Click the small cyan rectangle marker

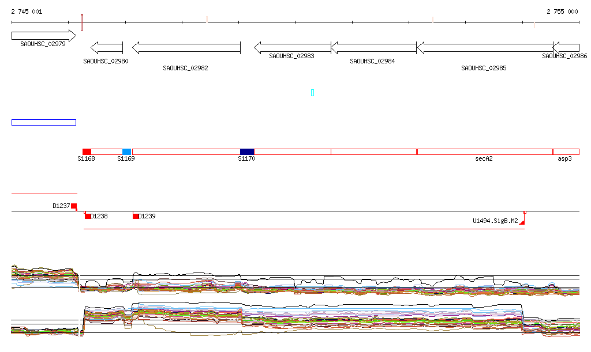(312, 93)
